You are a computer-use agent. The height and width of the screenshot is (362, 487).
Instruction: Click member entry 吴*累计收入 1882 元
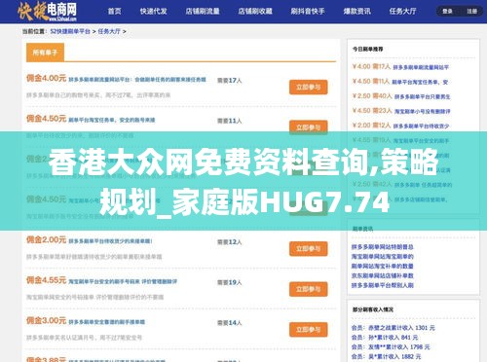point(386,356)
